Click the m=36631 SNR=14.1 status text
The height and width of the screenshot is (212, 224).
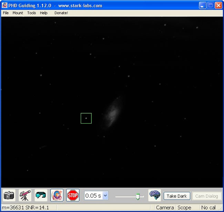tap(25, 208)
